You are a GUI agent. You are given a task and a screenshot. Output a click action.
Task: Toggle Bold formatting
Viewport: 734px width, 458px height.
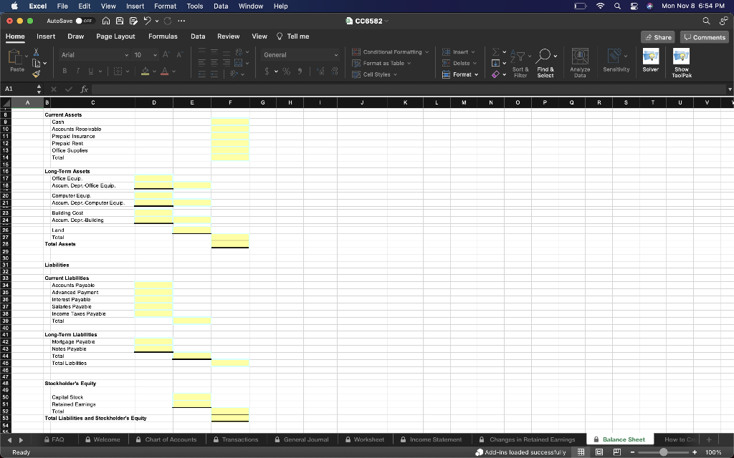(x=65, y=71)
